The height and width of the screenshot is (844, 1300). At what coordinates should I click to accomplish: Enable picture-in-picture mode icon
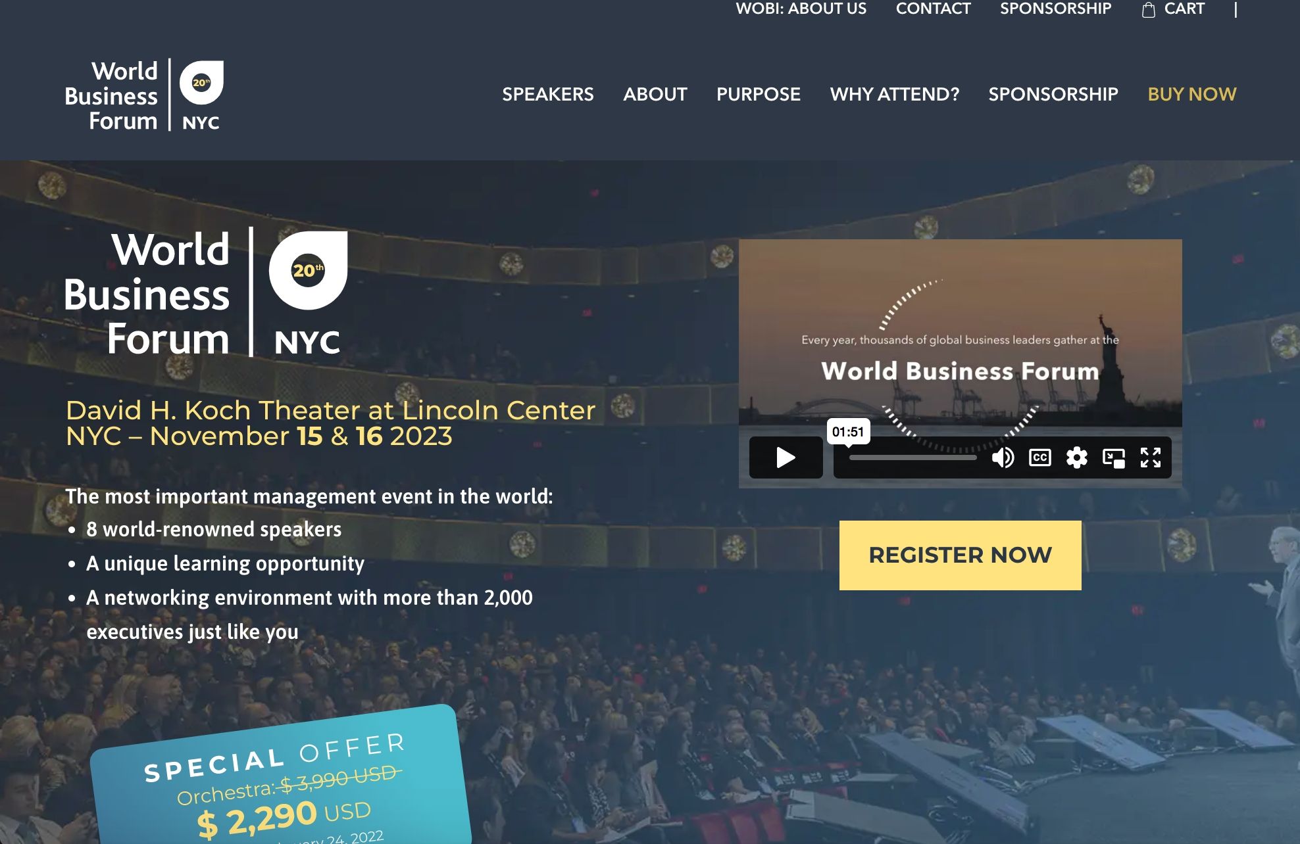tap(1114, 457)
